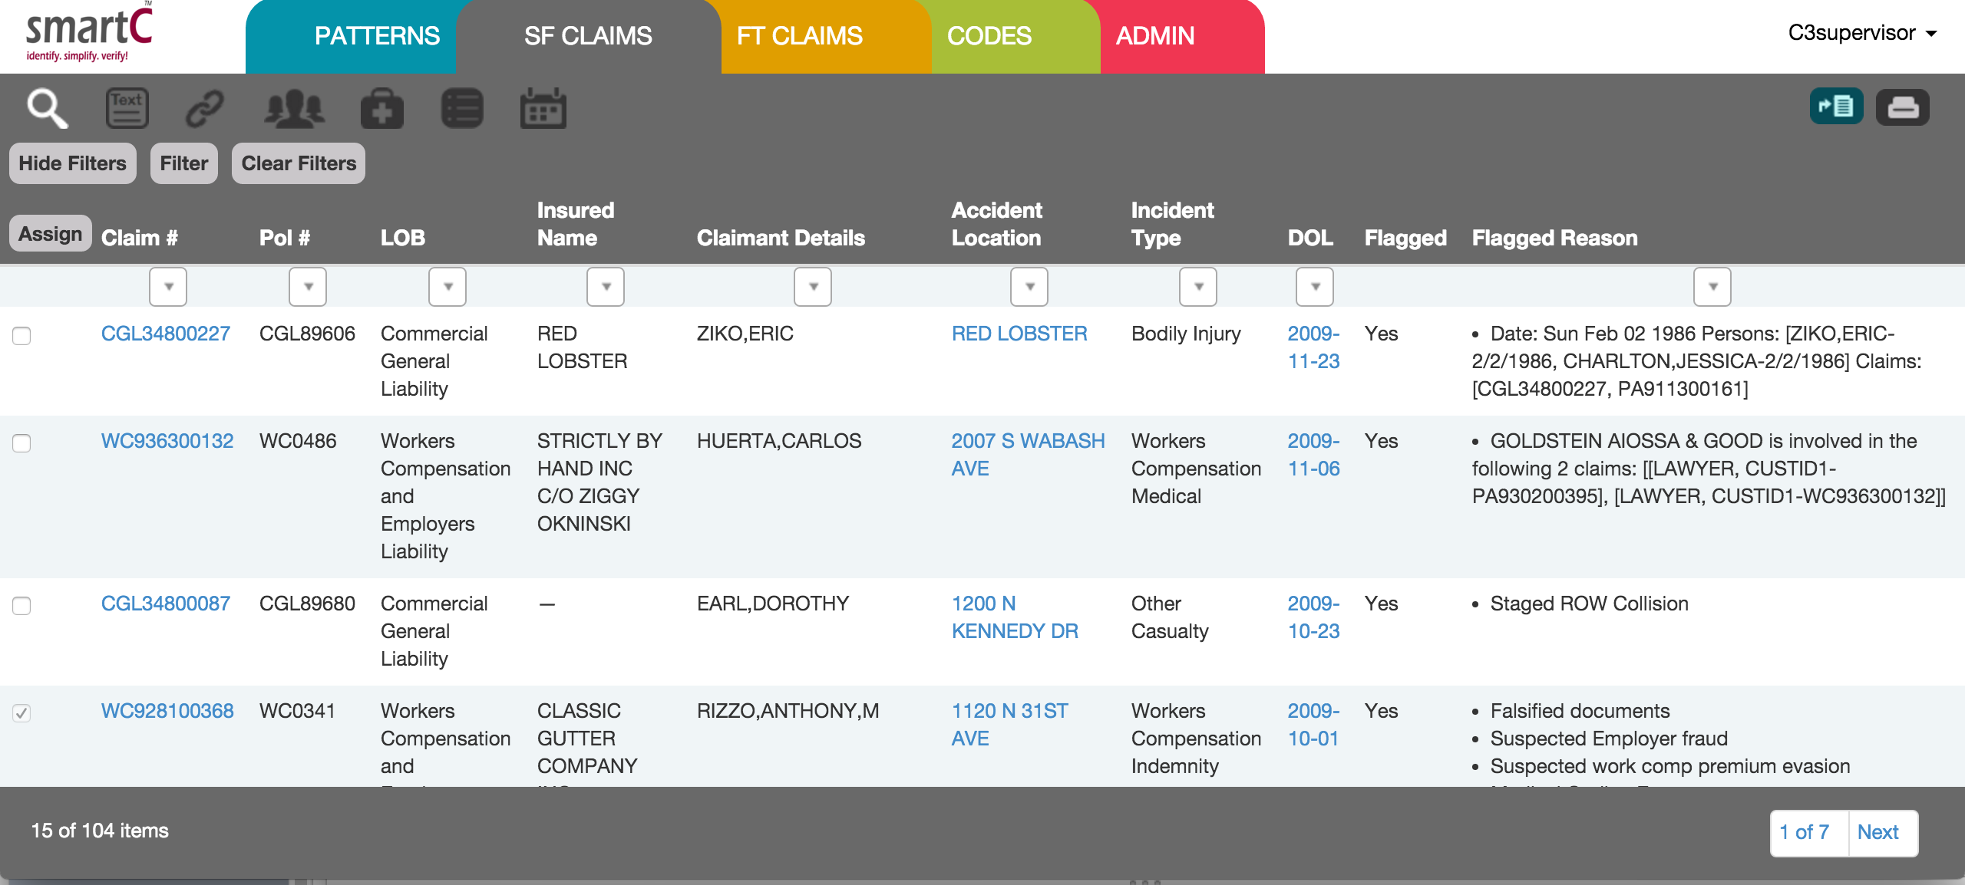Open the people group icon
Image resolution: width=1965 pixels, height=885 pixels.
294,108
